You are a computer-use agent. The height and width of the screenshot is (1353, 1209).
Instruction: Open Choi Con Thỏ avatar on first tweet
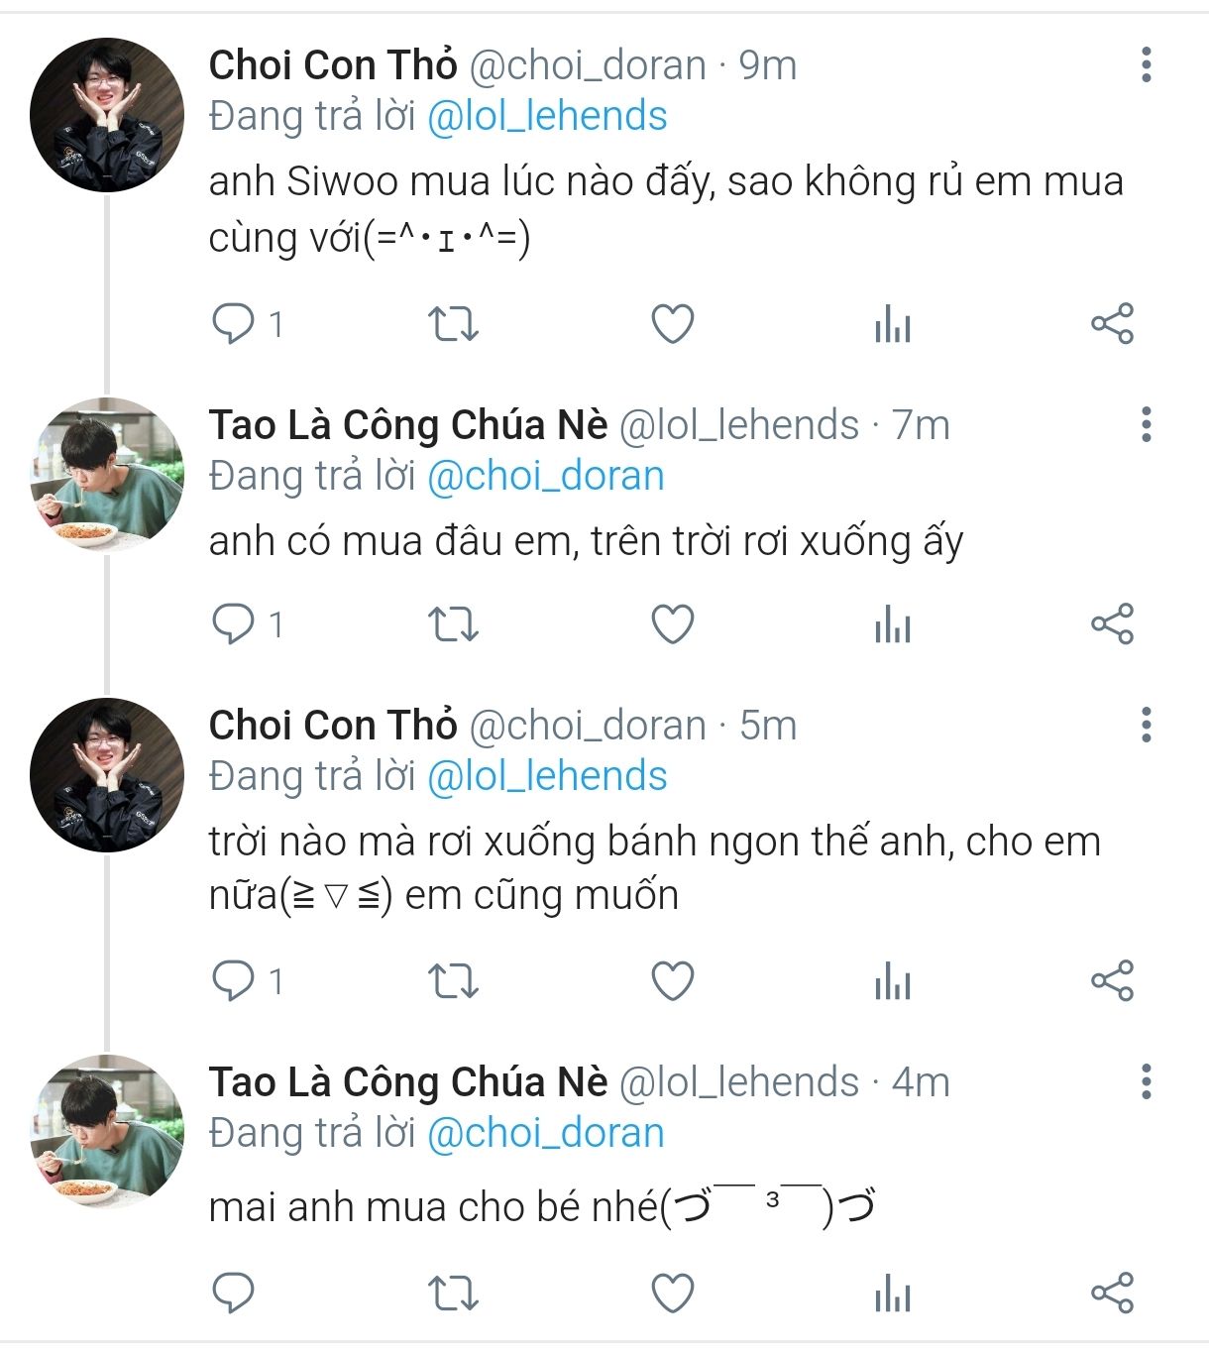(107, 115)
